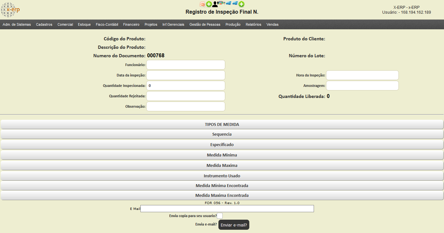Screen dimensions: 444x233
Task: Click the small black up-arrow icon
Action: coord(218,3)
